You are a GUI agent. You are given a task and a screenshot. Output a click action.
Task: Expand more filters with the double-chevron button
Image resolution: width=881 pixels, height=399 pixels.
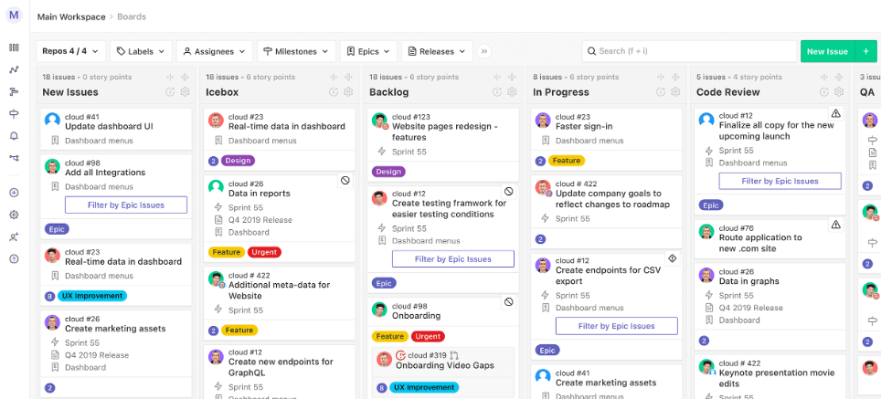[484, 51]
